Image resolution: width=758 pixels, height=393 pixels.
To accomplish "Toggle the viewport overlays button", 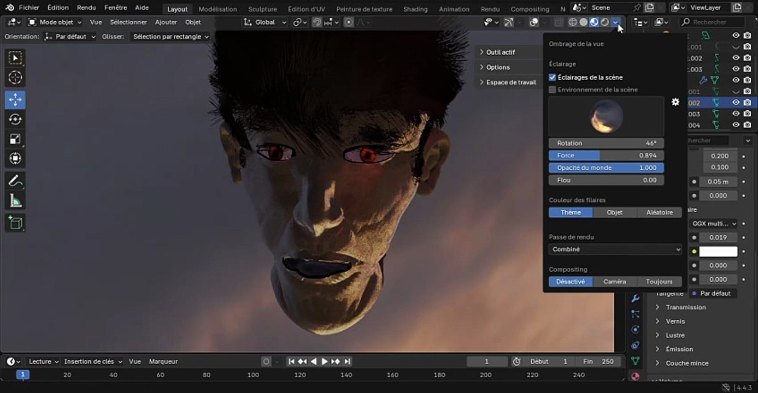I will click(534, 22).
